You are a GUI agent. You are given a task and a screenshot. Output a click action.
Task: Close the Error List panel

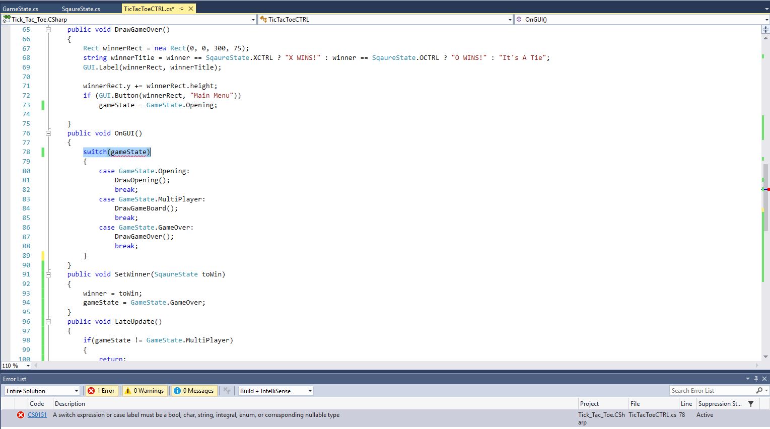tap(765, 379)
